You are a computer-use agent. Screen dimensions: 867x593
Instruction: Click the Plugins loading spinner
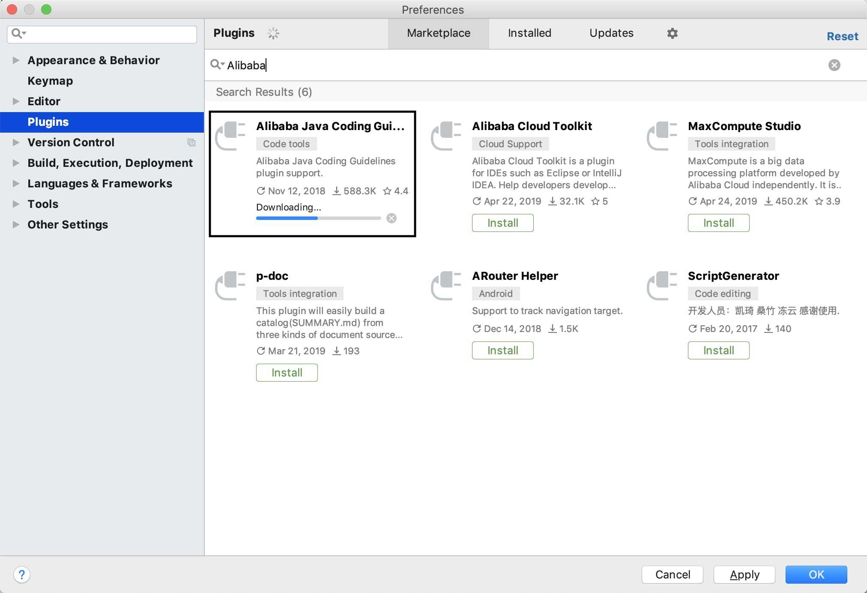point(273,33)
